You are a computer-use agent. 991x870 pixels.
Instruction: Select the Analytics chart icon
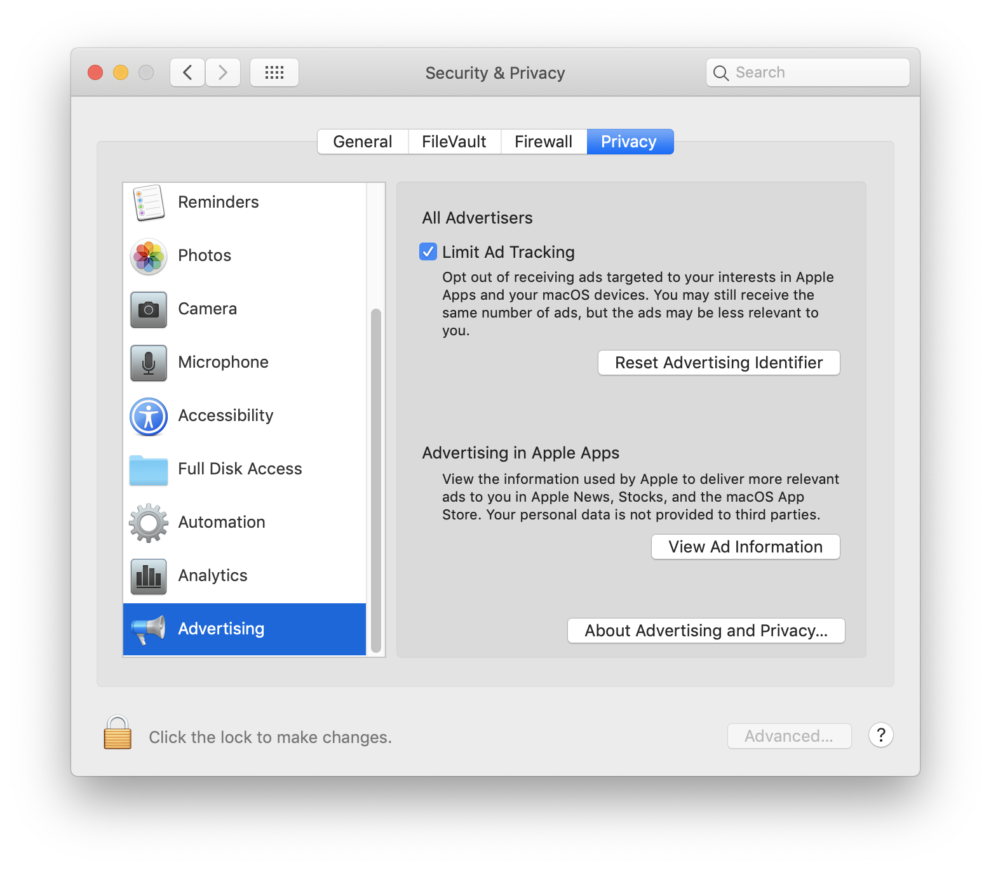coord(149,576)
